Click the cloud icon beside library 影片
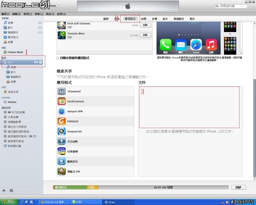This screenshot has height=205, width=256. (40, 28)
